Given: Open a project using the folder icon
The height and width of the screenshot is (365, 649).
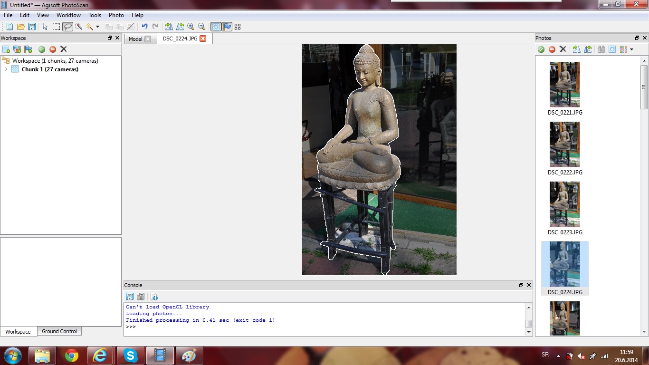Looking at the screenshot, I should tap(20, 27).
